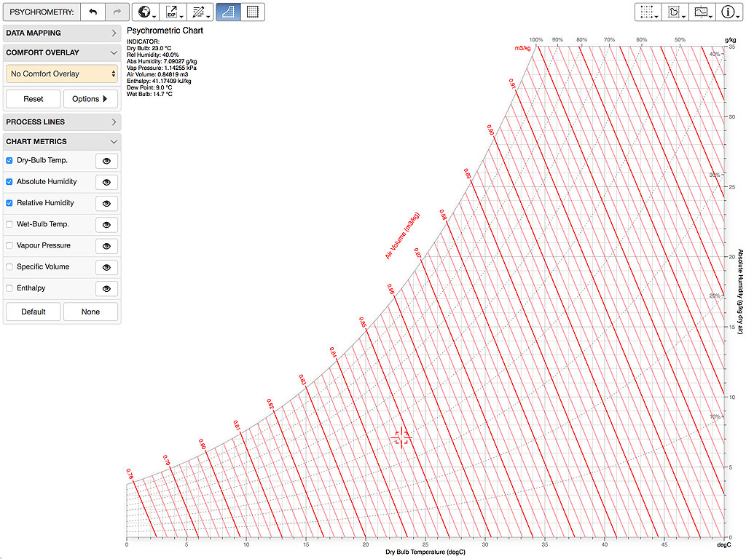Open the Options submenu button
Screen dimensions: 746x559
pyautogui.click(x=90, y=99)
